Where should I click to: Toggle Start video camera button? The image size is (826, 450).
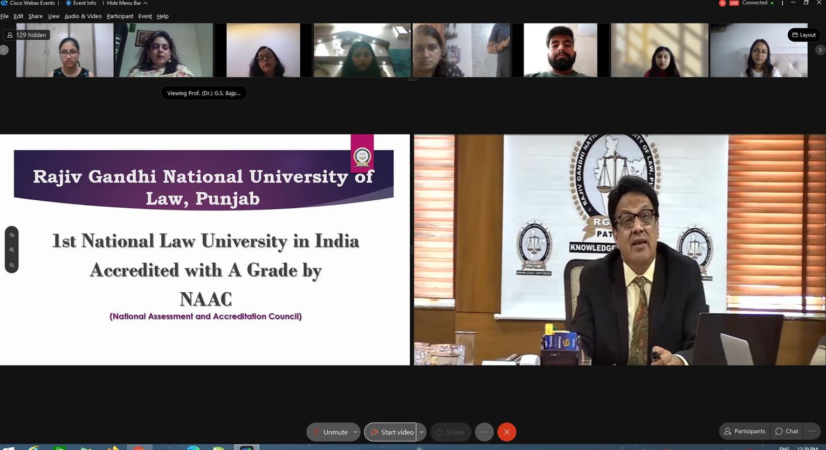click(391, 432)
